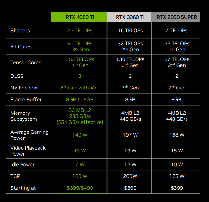The image size is (209, 202).
Task: Select the RTX 3060 Ti column header
Action: coord(130,17)
